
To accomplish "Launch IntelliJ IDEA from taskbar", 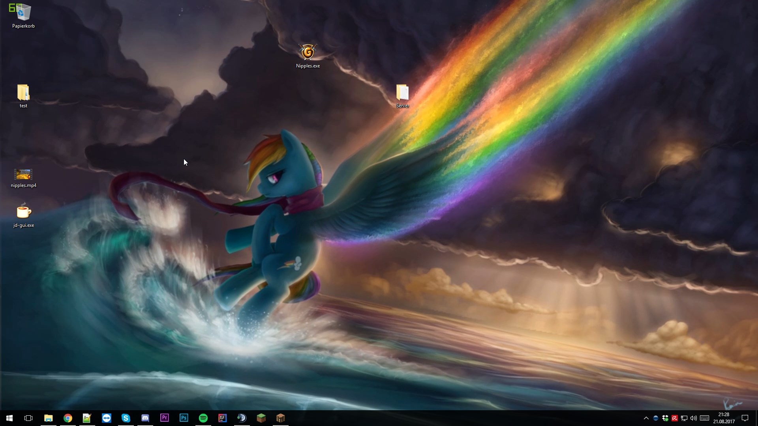I will (223, 418).
